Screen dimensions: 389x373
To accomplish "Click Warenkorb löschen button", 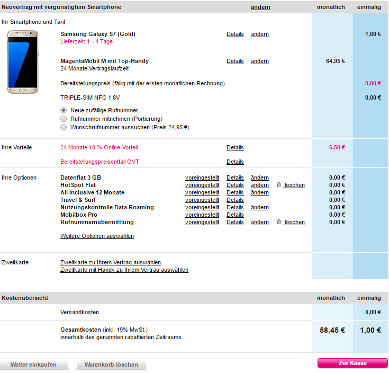I will click(111, 365).
